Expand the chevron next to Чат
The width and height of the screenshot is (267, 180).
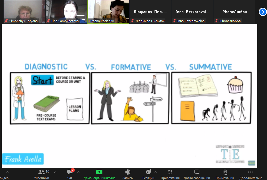[78, 172]
